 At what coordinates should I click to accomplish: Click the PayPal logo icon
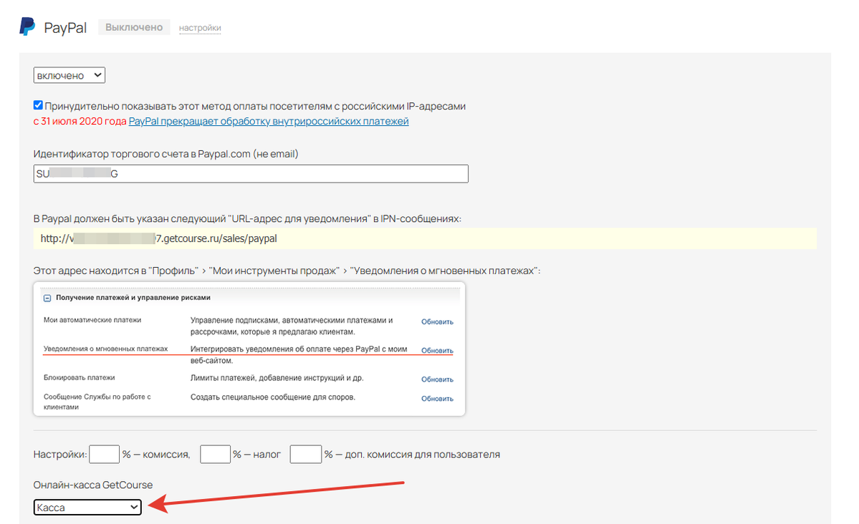[x=27, y=26]
